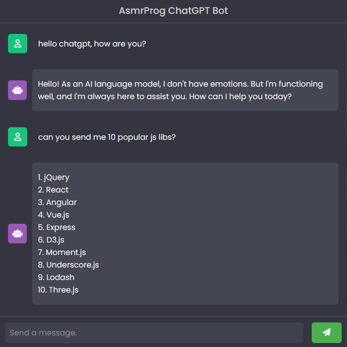Screen dimensions: 347x347
Task: Click user avatar beside the js libs question
Action: pyautogui.click(x=17, y=137)
